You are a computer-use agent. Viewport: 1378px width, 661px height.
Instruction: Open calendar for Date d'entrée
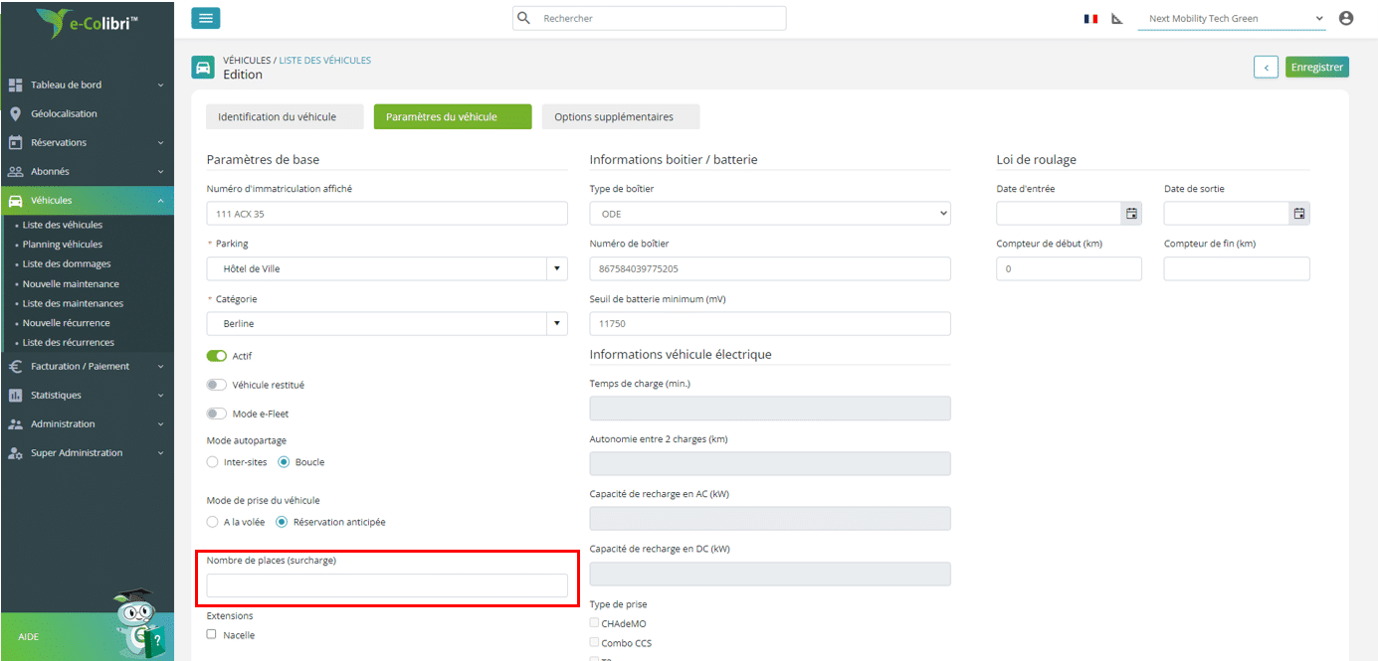[x=1131, y=213]
